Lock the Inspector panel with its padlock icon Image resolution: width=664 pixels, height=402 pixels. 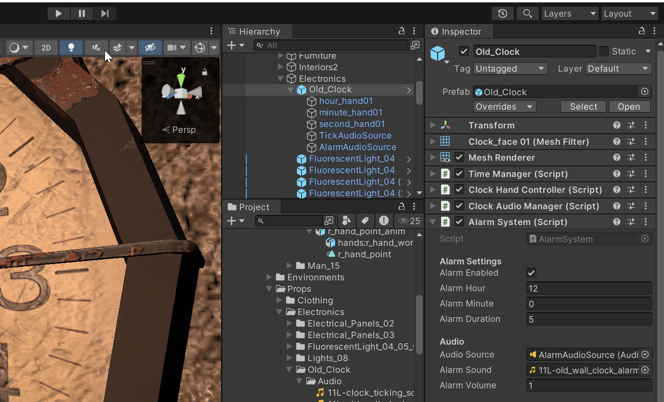[x=642, y=31]
